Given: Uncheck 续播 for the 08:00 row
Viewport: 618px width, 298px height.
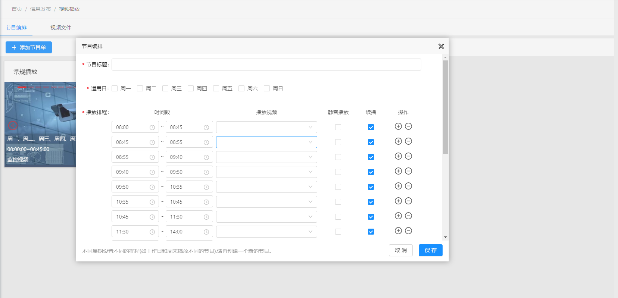Looking at the screenshot, I should 371,127.
